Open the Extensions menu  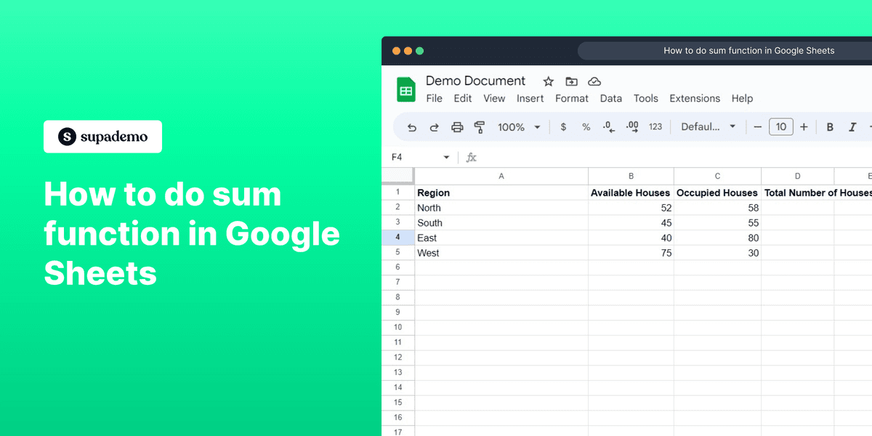(694, 98)
